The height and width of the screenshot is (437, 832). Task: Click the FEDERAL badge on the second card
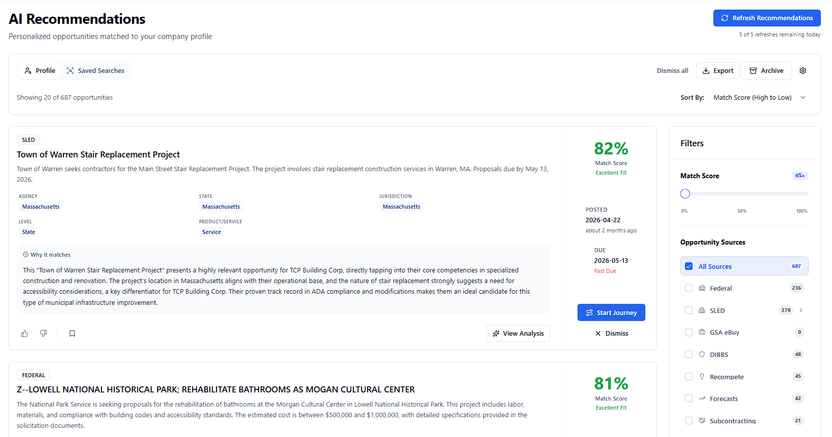(33, 375)
